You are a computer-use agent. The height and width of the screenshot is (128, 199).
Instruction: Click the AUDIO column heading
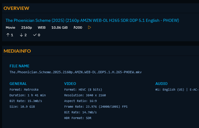click(161, 84)
